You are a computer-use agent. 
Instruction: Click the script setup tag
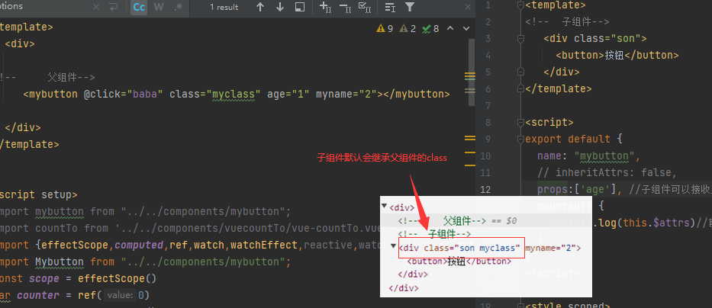pos(39,195)
